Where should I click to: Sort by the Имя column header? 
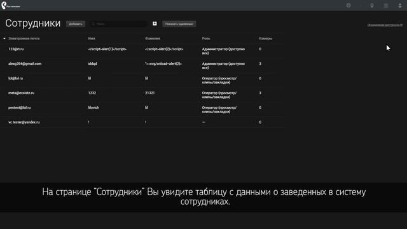coord(92,38)
